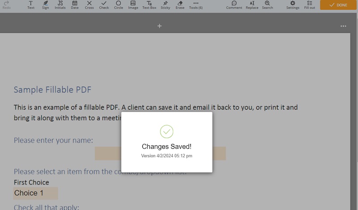Open Settings gear
This screenshot has height=210, width=358.
293,5
